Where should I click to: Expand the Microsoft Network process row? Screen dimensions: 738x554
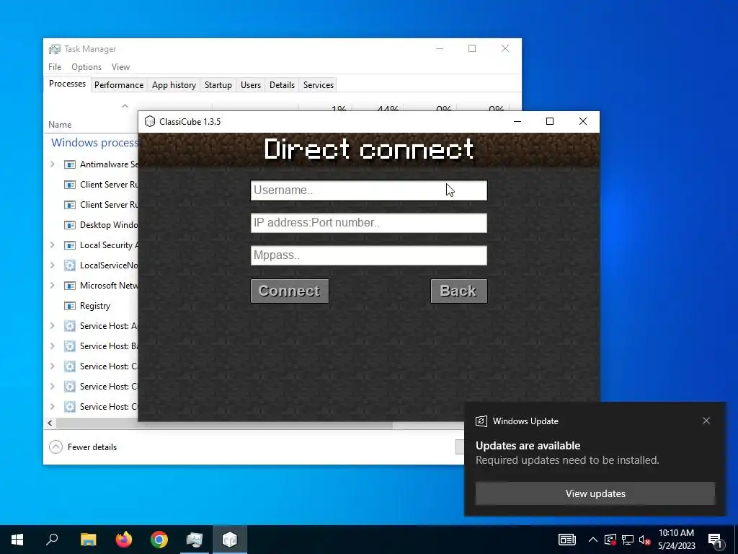(52, 286)
